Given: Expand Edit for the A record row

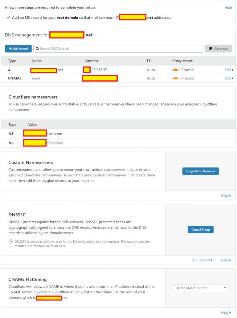Looking at the screenshot, I should (x=229, y=70).
